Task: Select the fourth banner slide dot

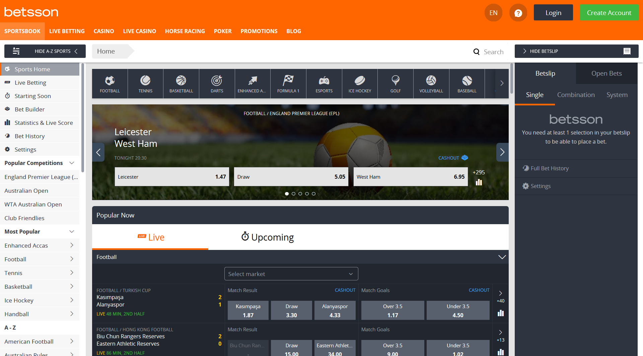Action: 307,194
